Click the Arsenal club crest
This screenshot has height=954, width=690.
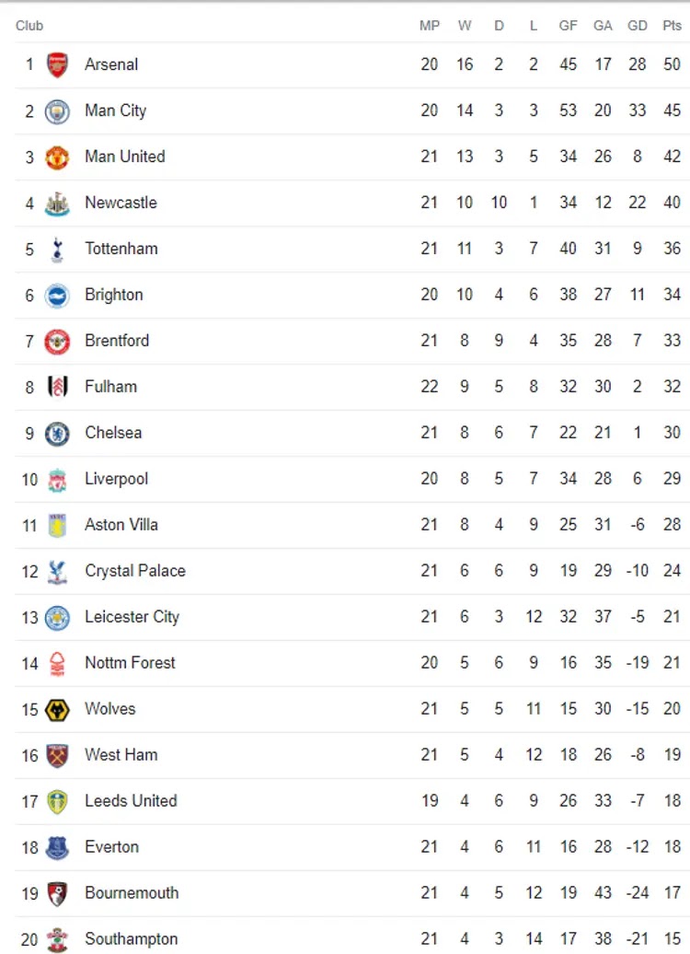coord(57,65)
